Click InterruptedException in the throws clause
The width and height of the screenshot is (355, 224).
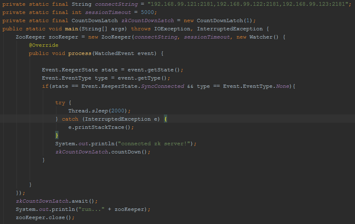pos(229,29)
